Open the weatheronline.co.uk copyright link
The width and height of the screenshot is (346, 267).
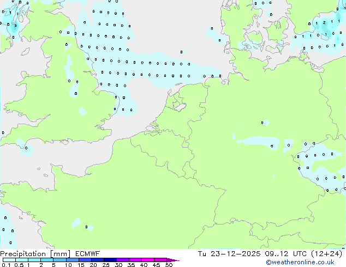pos(300,262)
